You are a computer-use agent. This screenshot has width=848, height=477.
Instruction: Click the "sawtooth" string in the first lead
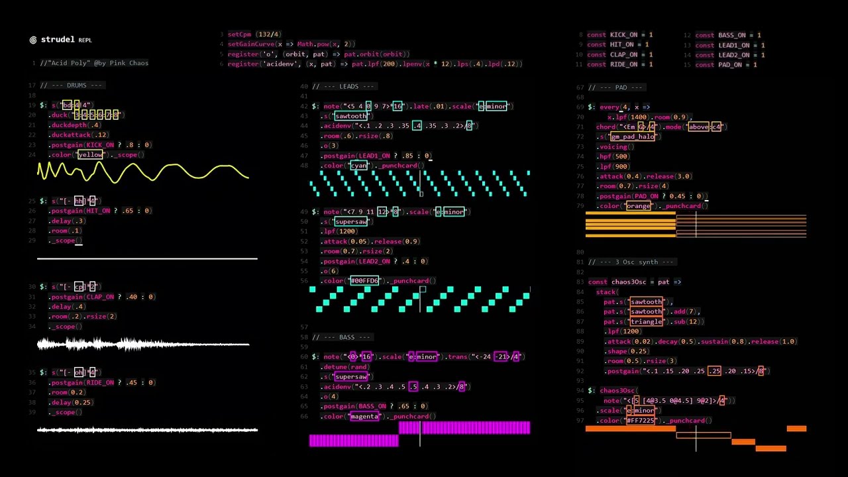(351, 116)
